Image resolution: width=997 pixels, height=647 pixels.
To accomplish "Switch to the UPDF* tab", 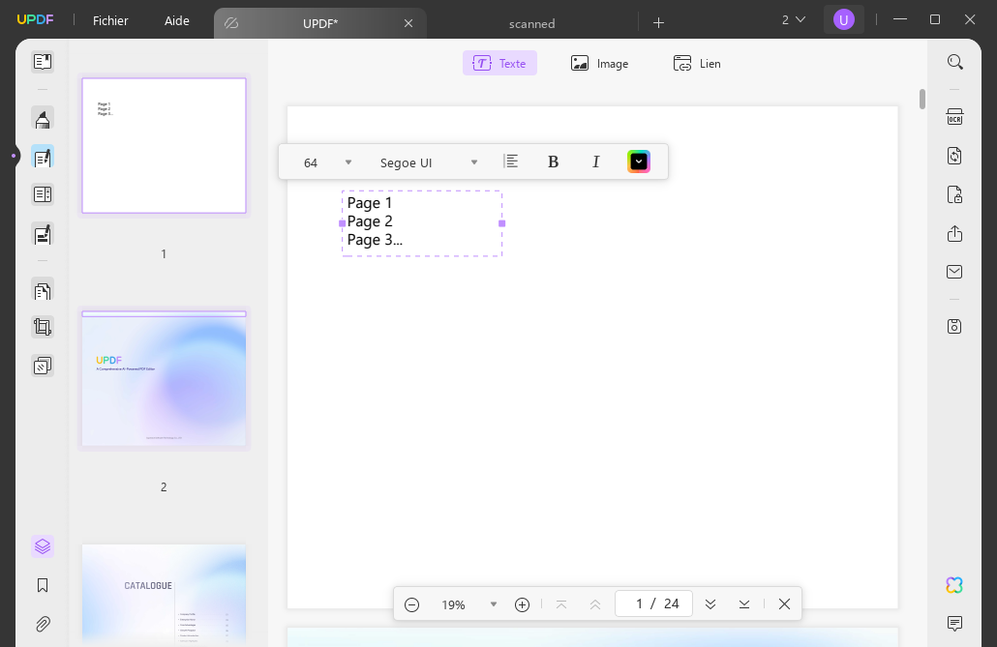I will pos(319,23).
